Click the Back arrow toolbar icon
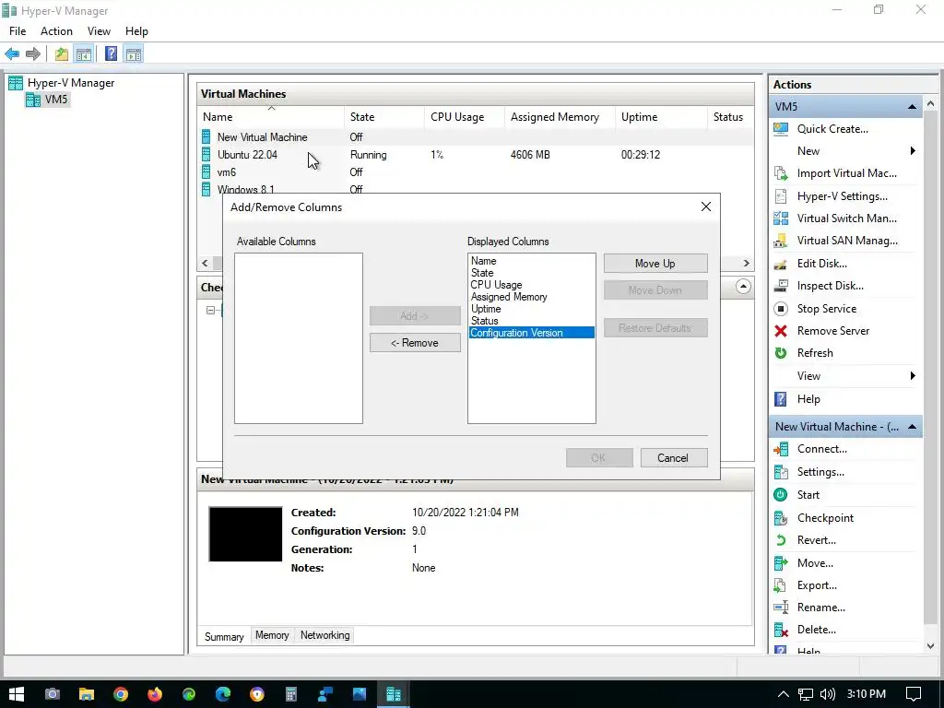 12,54
